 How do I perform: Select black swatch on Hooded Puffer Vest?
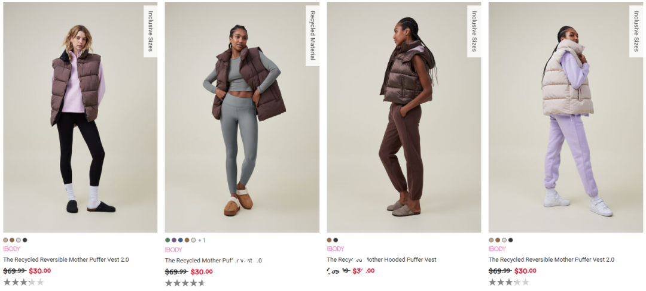[336, 240]
